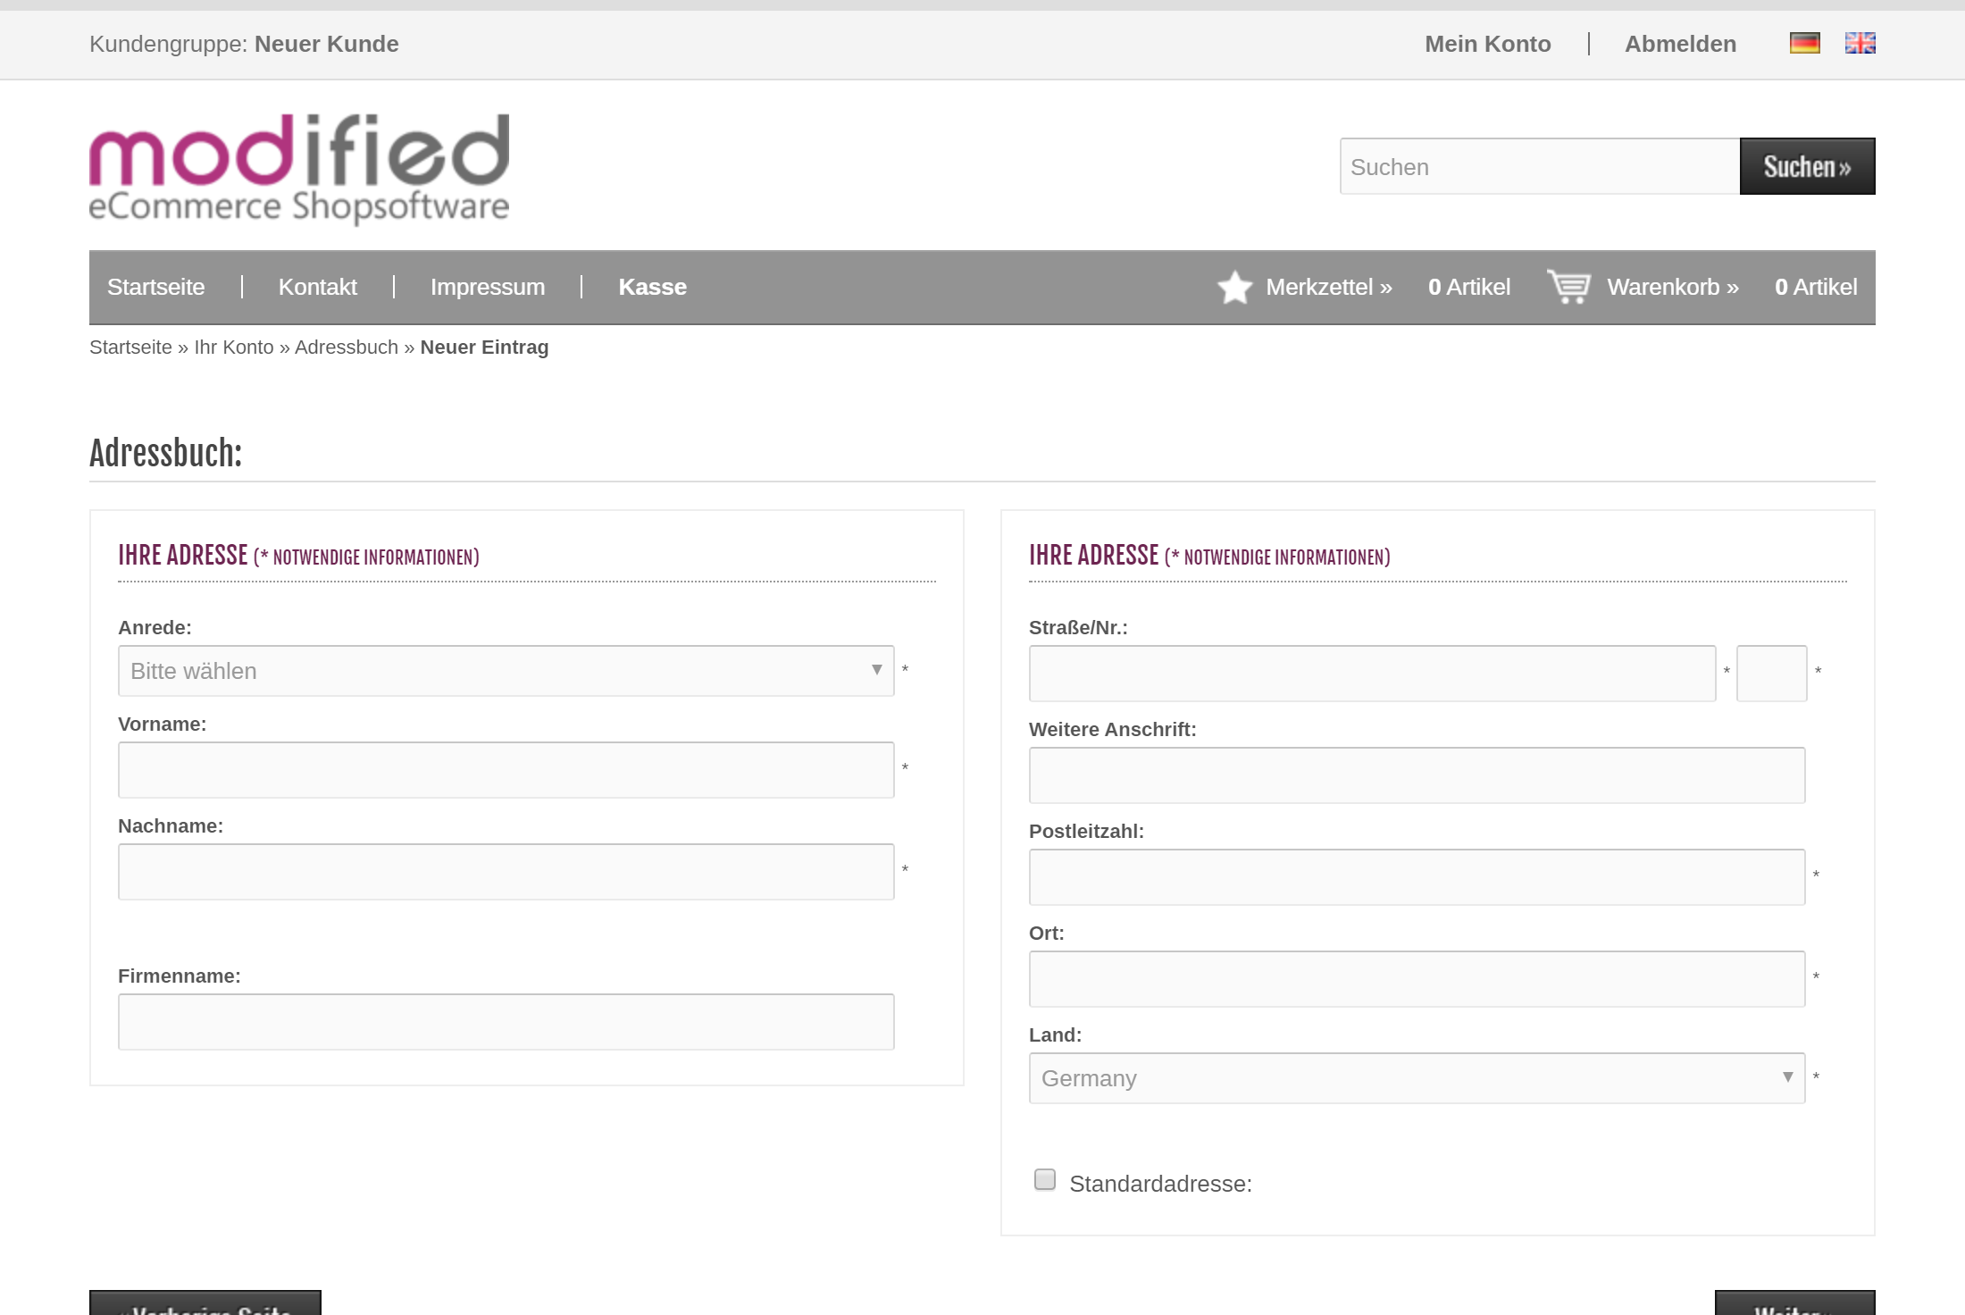Viewport: 1965px width, 1315px height.
Task: Click the modified eCommerce logo
Action: tap(299, 168)
